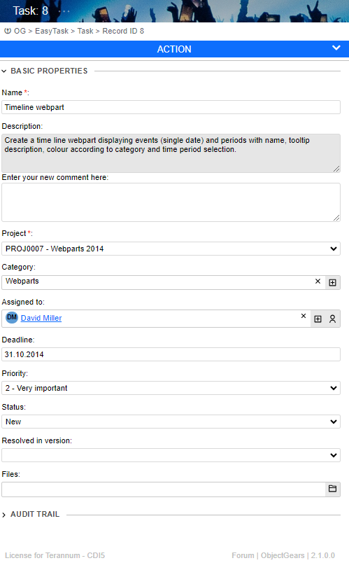This screenshot has height=570, width=349.
Task: Open the David Miller user link
Action: coord(41,318)
